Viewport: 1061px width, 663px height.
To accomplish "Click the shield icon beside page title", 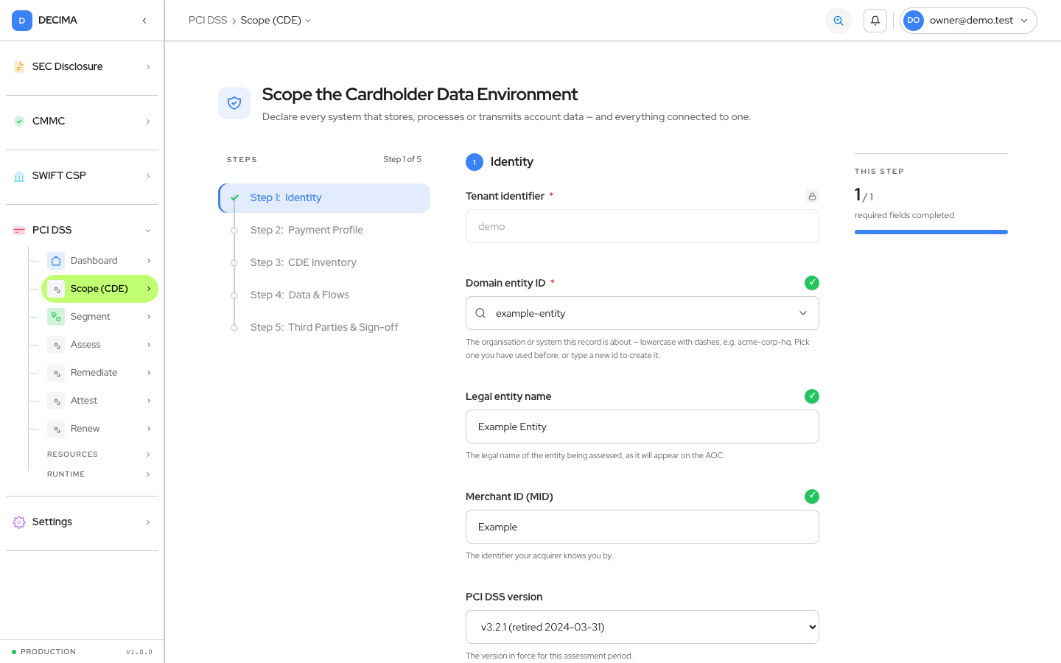I will (x=234, y=103).
